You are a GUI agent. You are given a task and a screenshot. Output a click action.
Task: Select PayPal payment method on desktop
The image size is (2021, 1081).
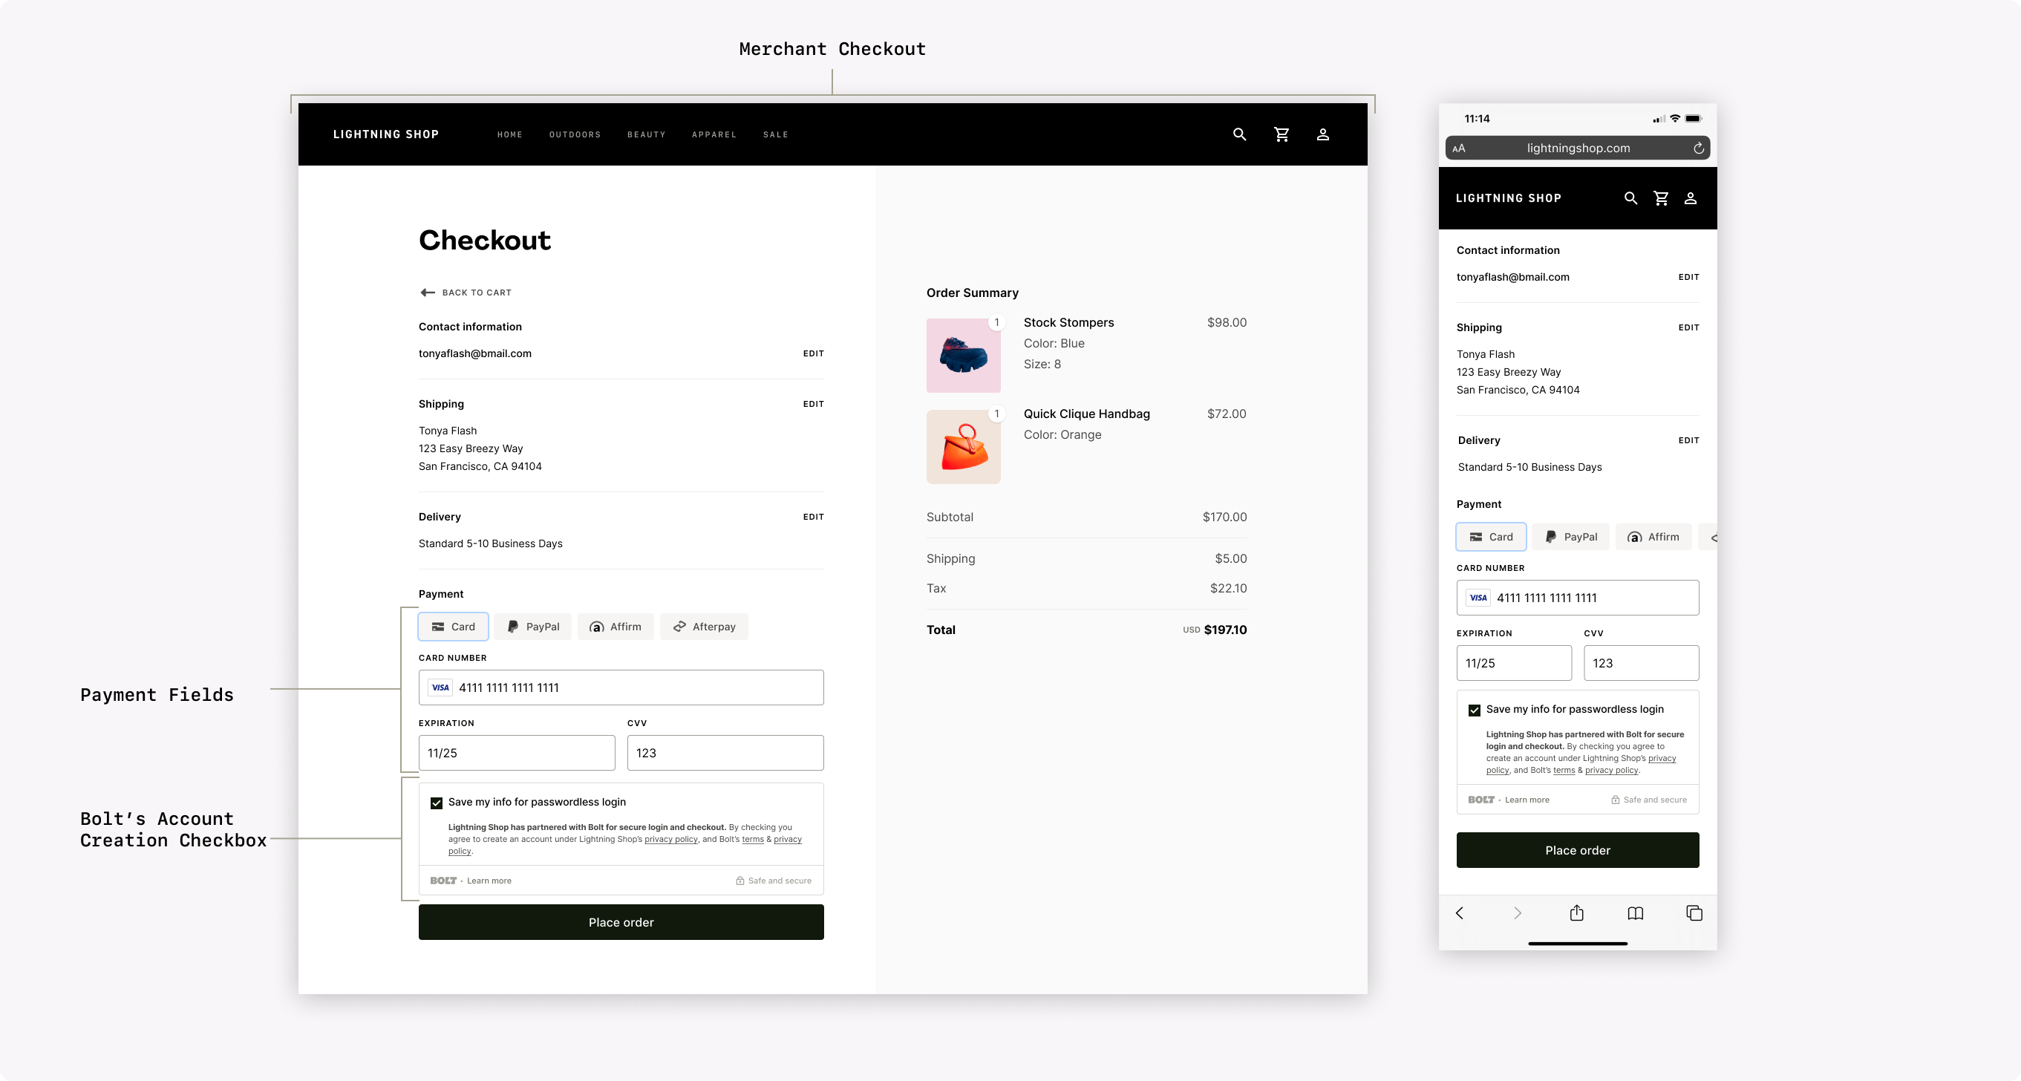[x=534, y=627]
